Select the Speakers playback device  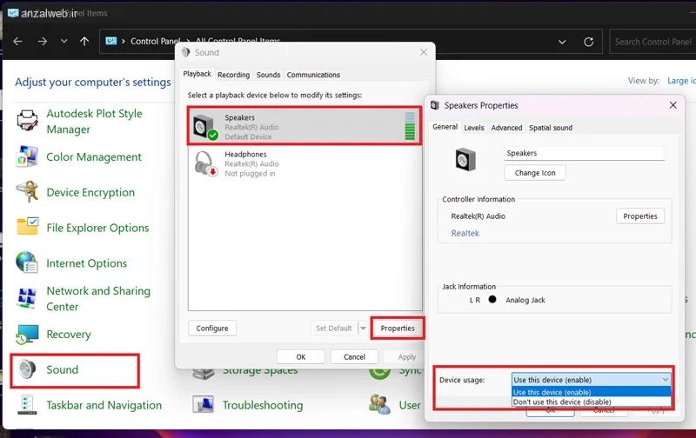coord(304,127)
